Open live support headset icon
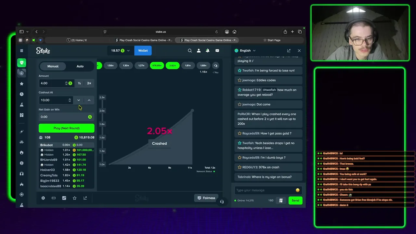Screen dimensions: 416x234 coord(222,201)
